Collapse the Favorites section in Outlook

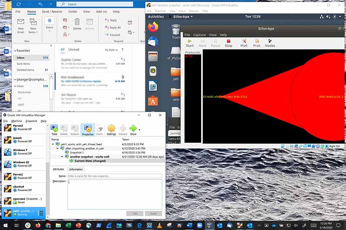coord(15,50)
